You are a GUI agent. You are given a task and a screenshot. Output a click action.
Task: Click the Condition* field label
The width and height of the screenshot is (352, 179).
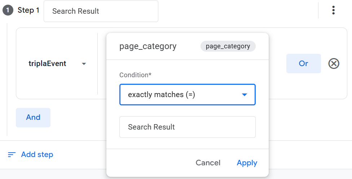135,75
